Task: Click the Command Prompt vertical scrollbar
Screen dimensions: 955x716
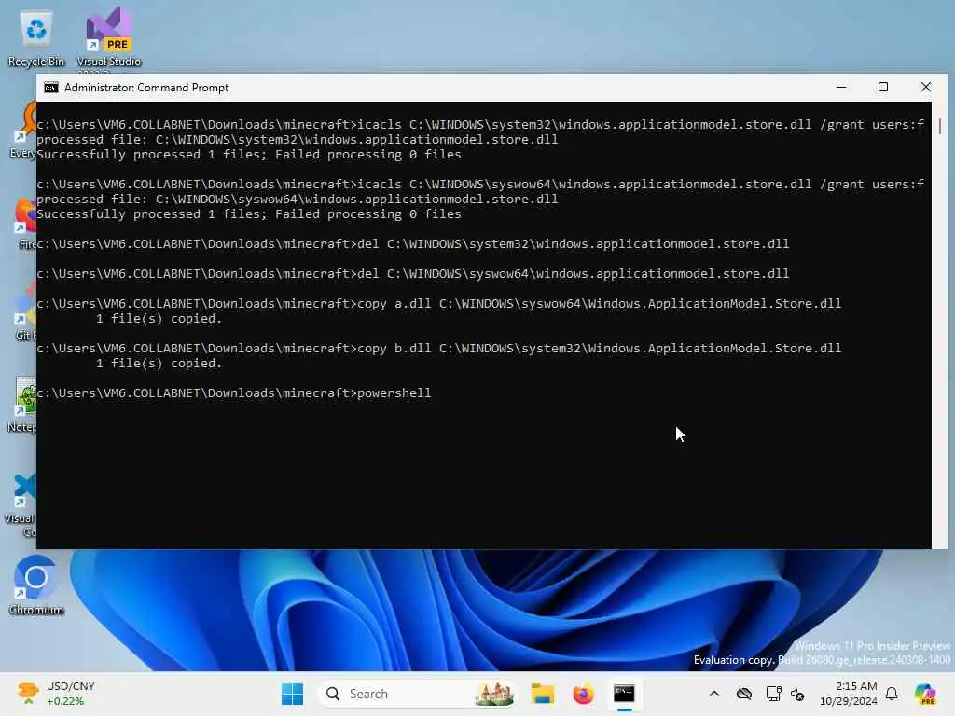Action: tap(940, 324)
